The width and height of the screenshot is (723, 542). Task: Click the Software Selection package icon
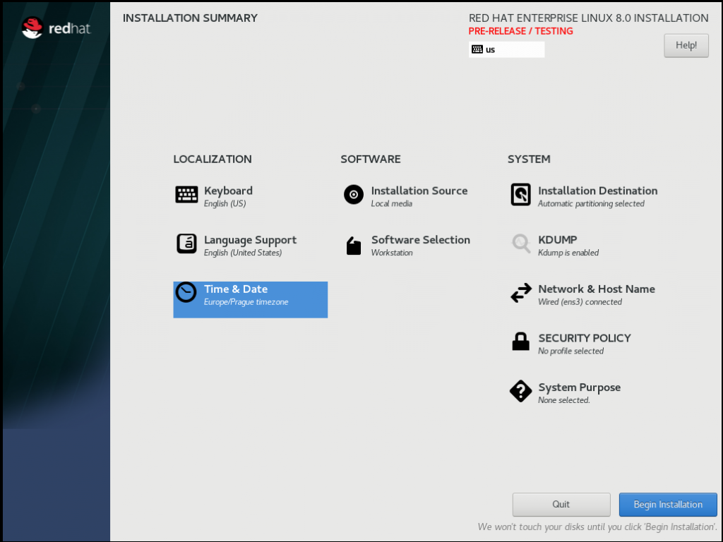pyautogui.click(x=354, y=246)
